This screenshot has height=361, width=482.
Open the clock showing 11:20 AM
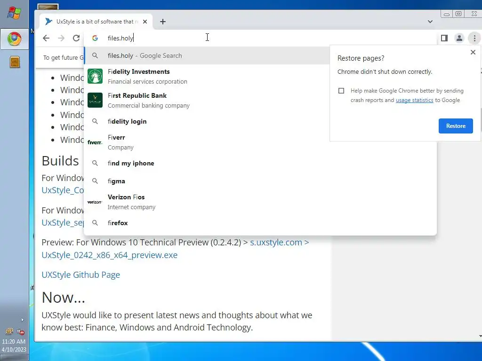14,345
